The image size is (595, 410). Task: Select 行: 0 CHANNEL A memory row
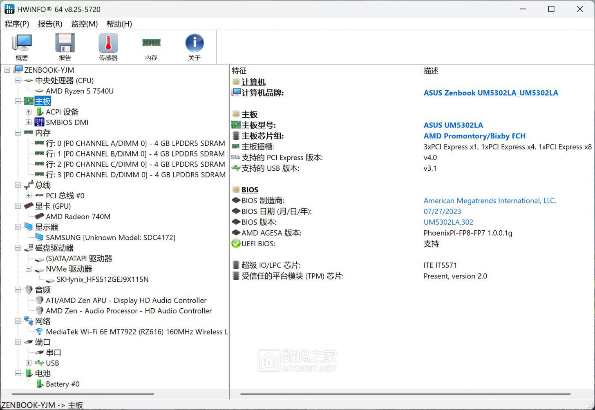point(135,143)
